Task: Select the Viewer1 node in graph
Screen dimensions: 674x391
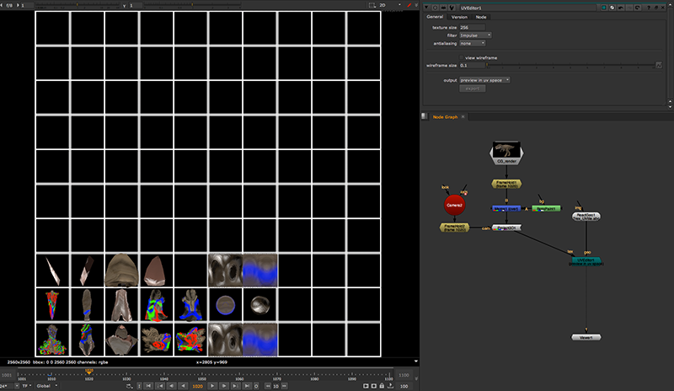Action: [586, 336]
